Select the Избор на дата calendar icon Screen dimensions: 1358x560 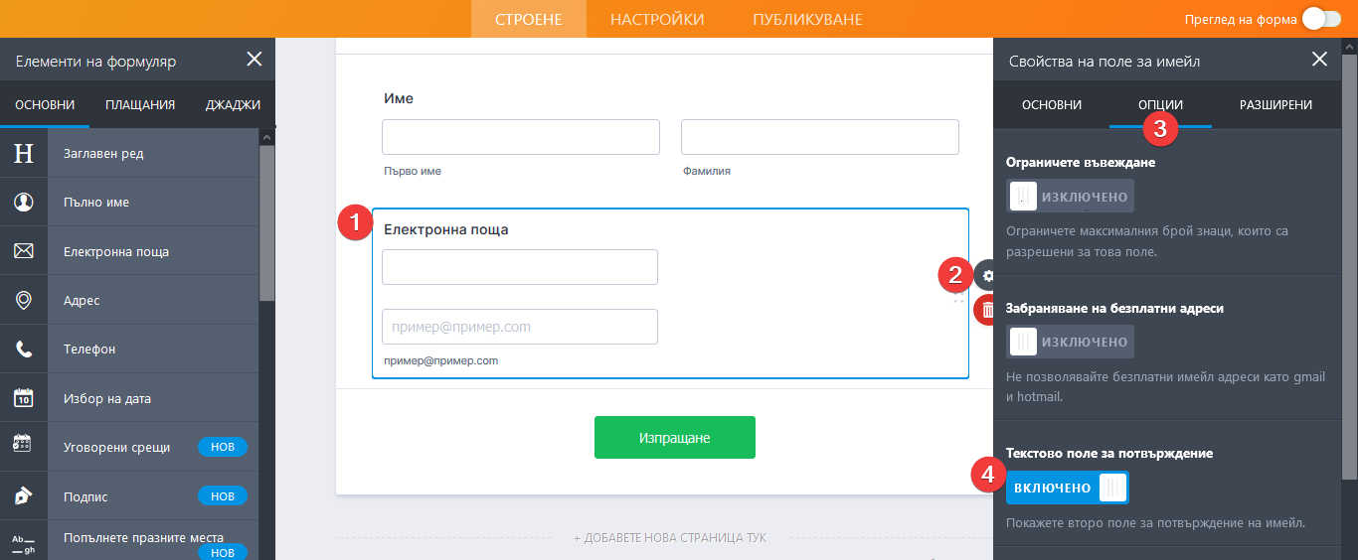click(24, 398)
